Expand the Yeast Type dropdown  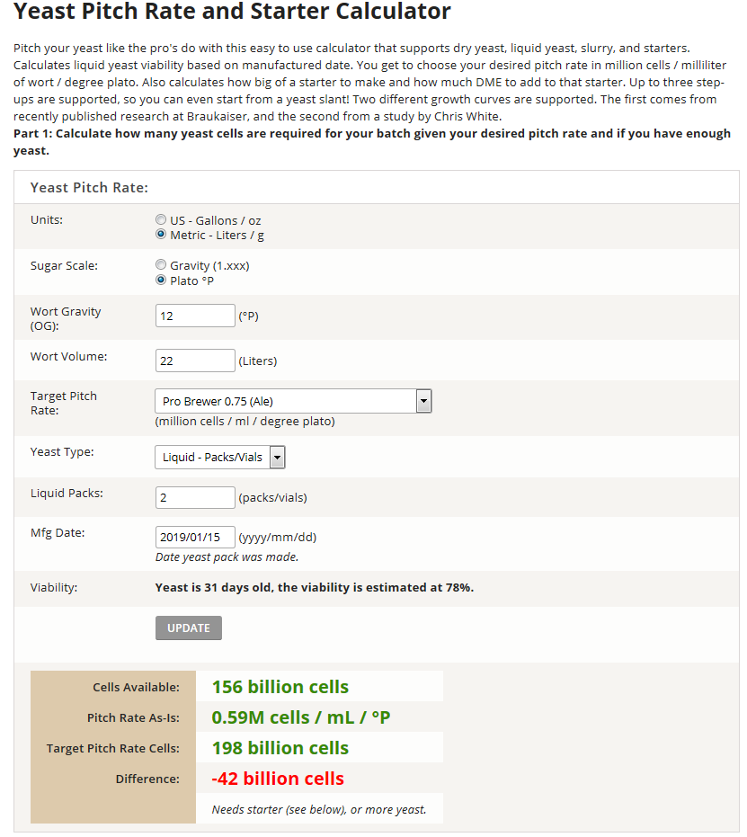[220, 457]
